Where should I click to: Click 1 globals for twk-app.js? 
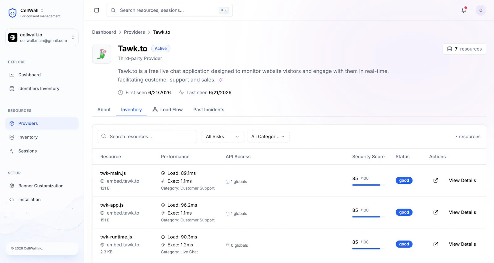237,213
